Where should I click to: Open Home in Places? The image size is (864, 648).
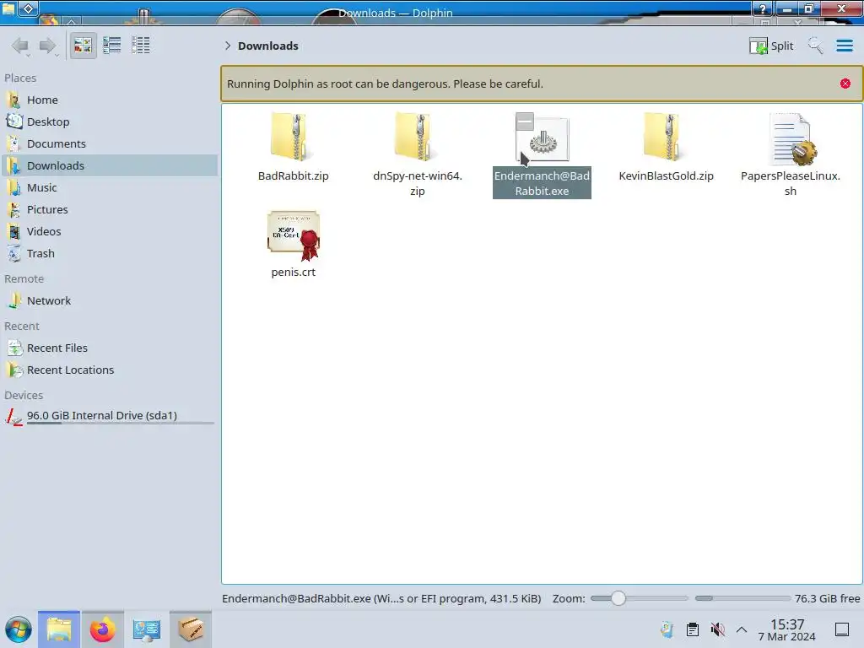(x=111, y=100)
